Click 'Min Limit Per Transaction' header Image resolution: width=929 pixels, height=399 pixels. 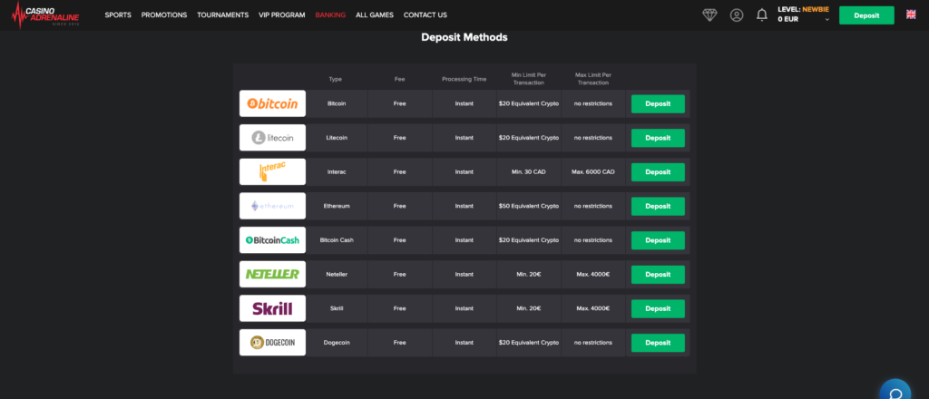529,79
